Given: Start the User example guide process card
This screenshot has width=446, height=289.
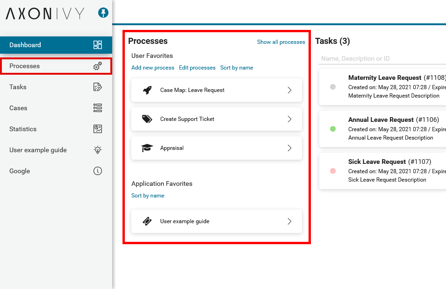Looking at the screenshot, I should 216,221.
